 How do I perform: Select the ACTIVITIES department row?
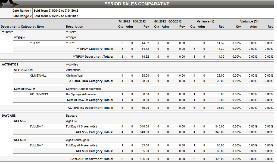pos(10,64)
